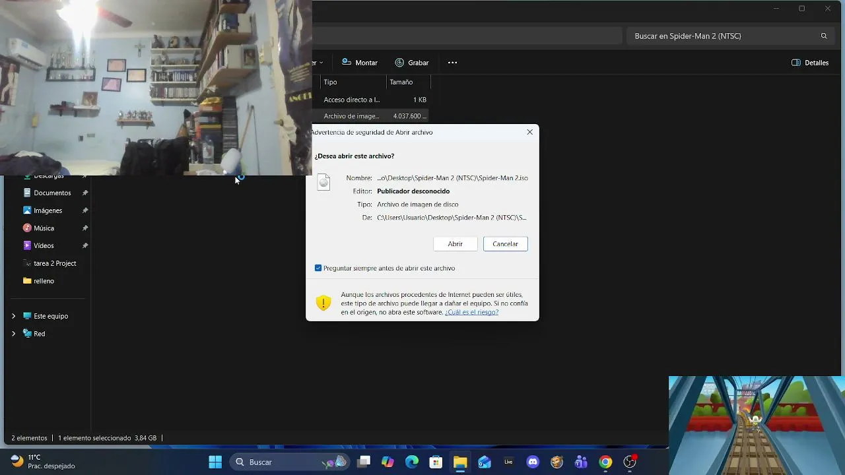The width and height of the screenshot is (845, 475).
Task: Open Música in the navigation pane
Action: 44,228
